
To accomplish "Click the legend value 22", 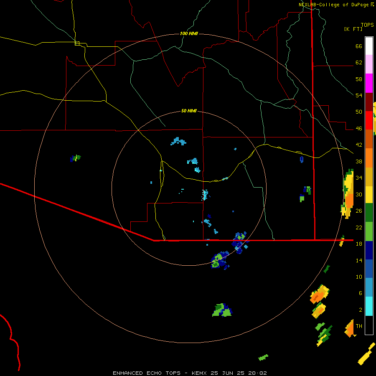I will [x=359, y=227].
